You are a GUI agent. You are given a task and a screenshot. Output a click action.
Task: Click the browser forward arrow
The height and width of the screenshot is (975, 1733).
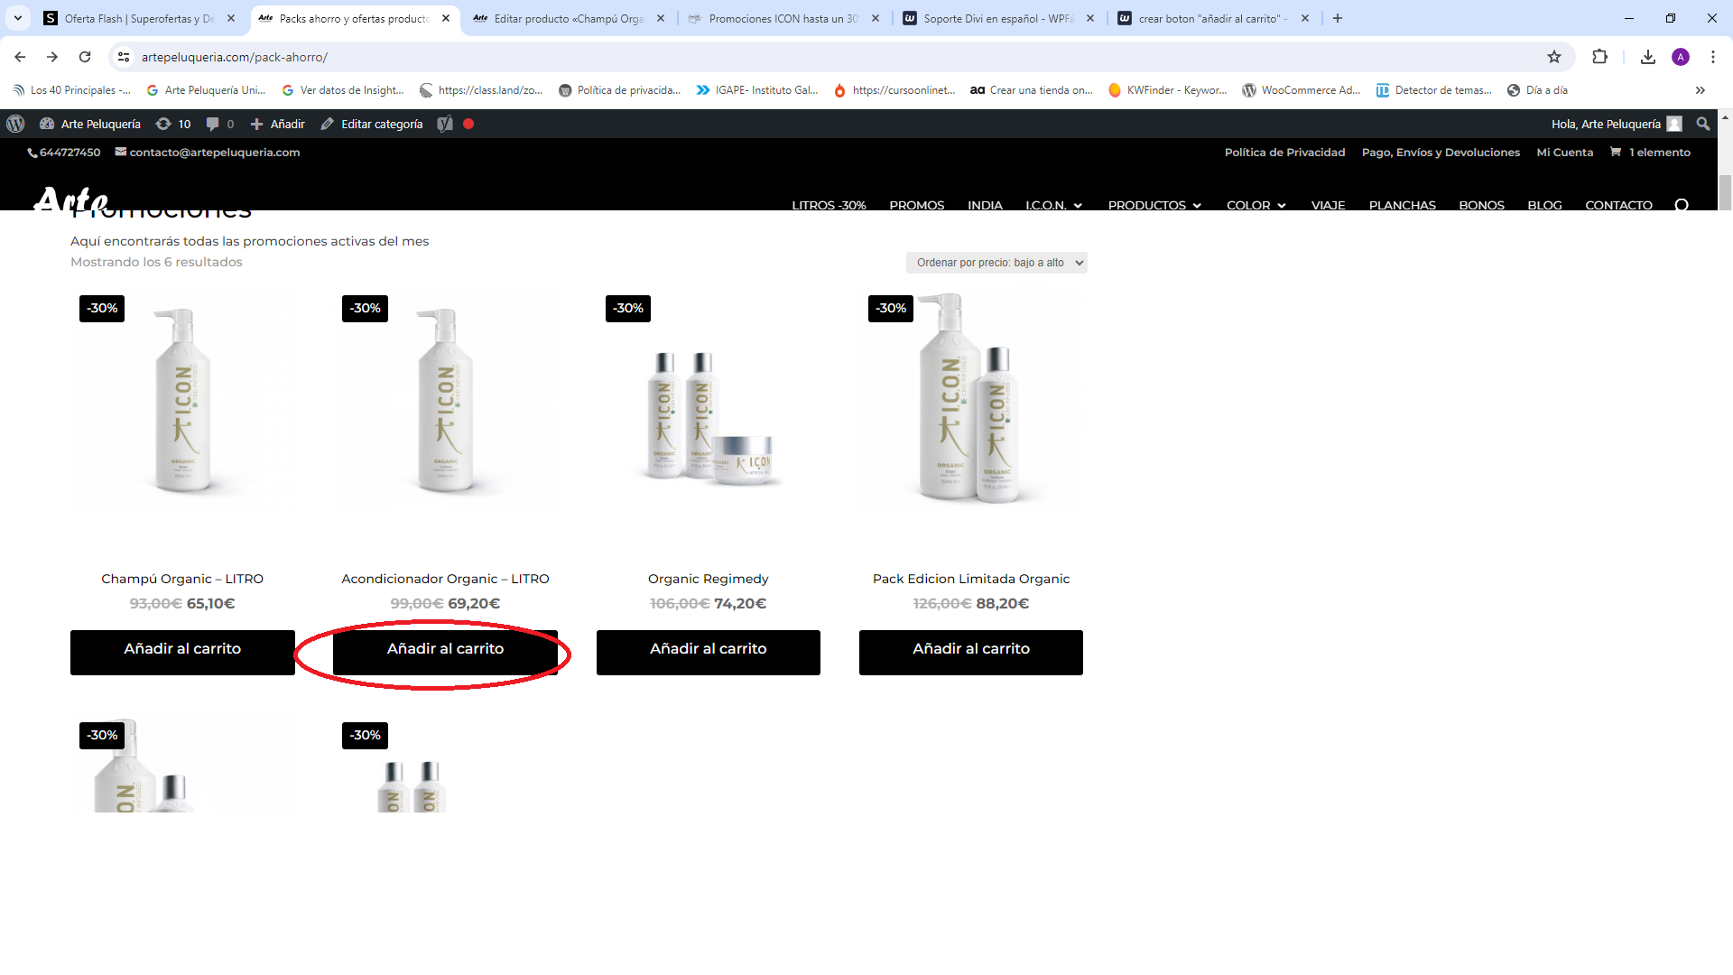click(52, 57)
